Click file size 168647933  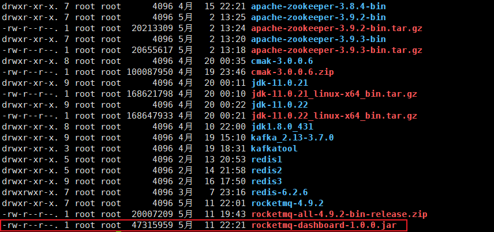click(x=150, y=116)
